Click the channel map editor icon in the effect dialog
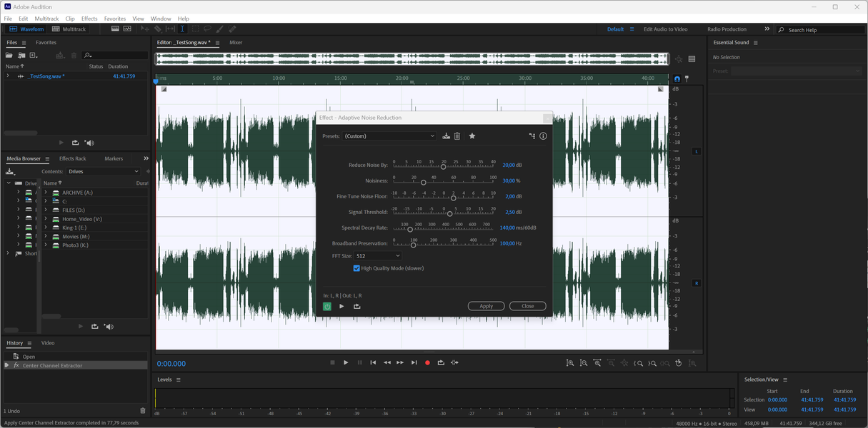 (532, 136)
